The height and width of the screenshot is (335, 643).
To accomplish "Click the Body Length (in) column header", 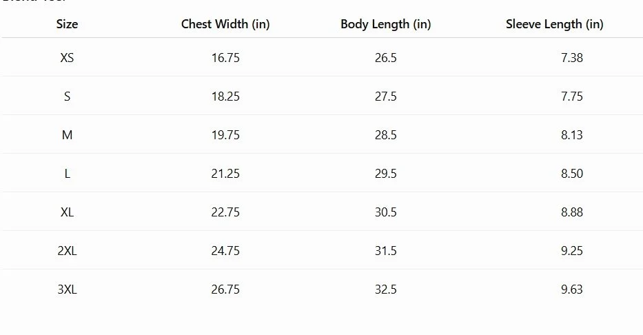I will tap(385, 24).
